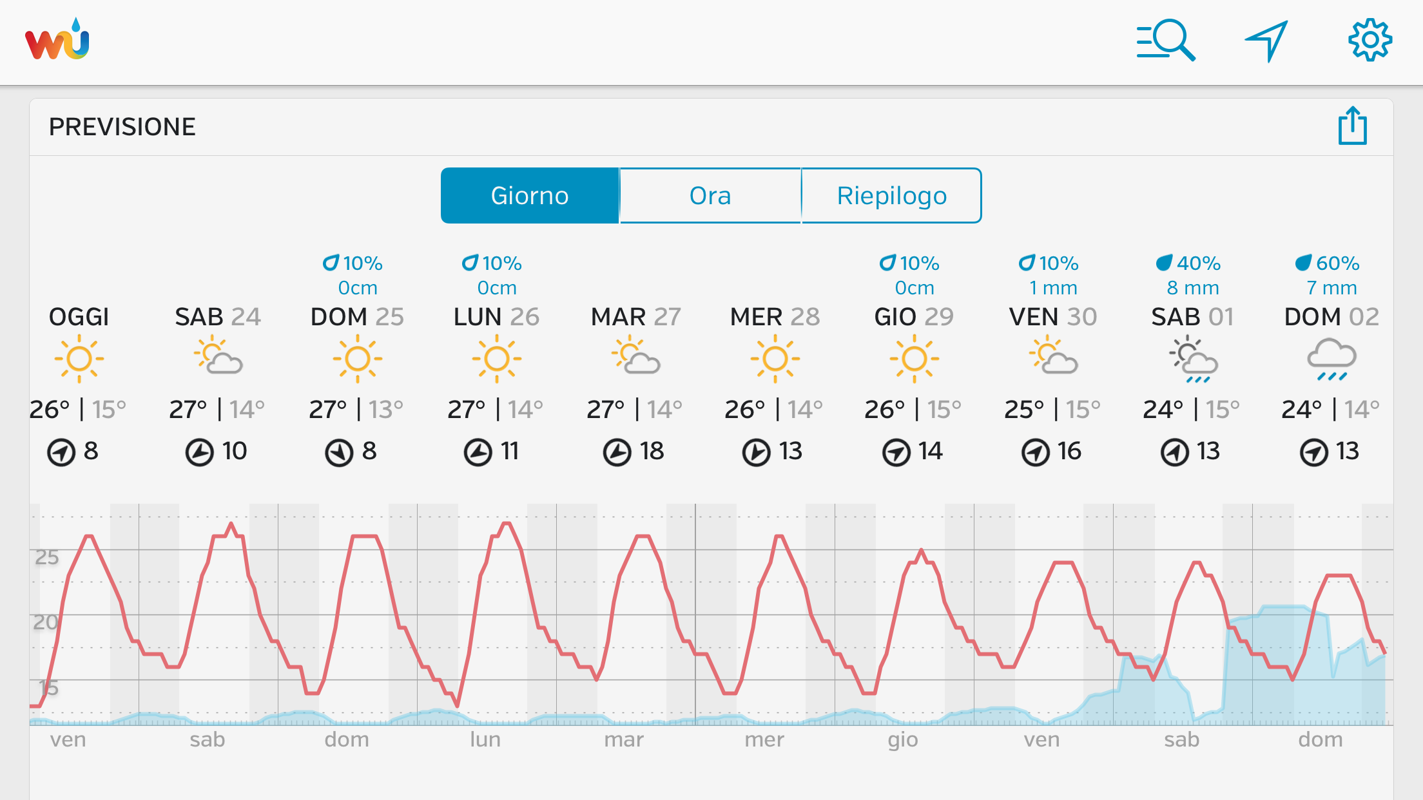This screenshot has width=1423, height=800.
Task: Switch to the Ora hourly view
Action: click(x=710, y=196)
